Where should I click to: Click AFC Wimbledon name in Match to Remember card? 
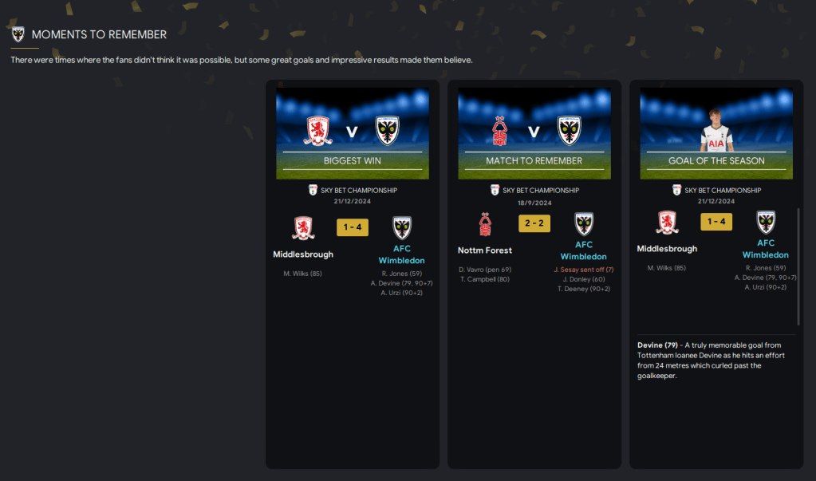(583, 250)
